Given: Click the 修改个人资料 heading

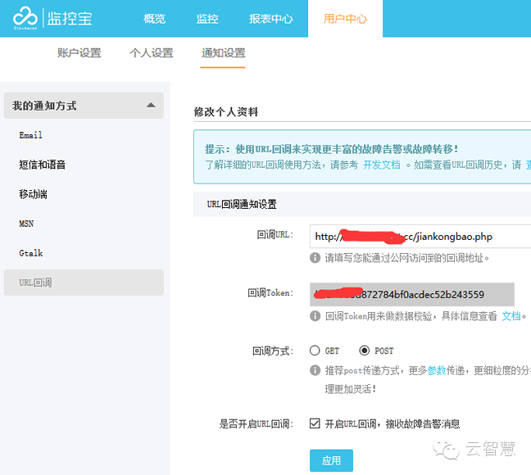Looking at the screenshot, I should point(226,111).
